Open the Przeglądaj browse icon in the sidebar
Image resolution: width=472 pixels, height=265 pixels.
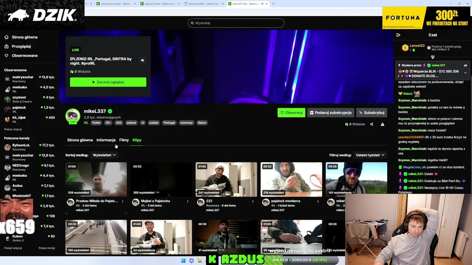(6, 46)
